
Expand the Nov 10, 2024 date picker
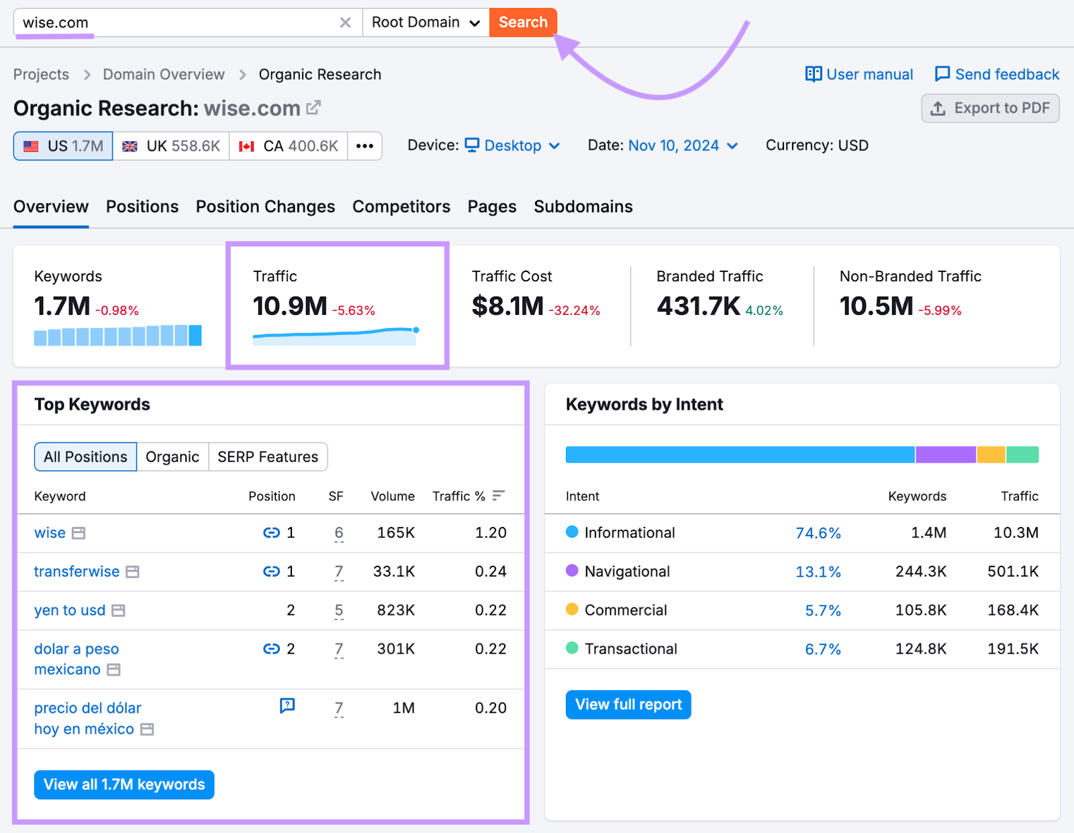tap(674, 146)
